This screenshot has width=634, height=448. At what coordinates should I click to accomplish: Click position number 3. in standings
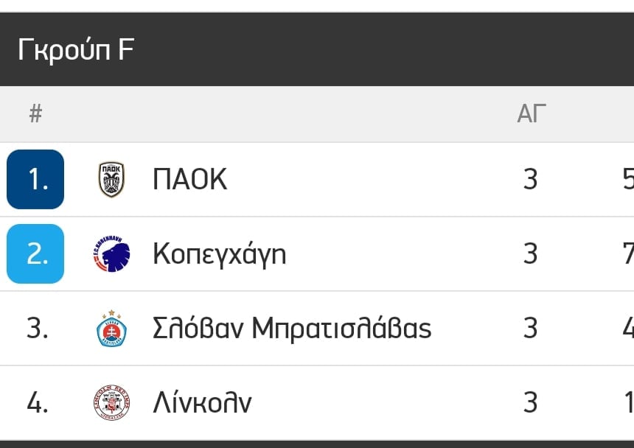[37, 328]
